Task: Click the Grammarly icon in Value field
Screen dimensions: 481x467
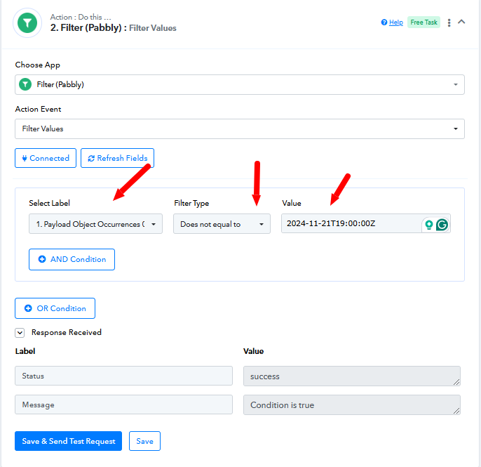Action: coord(442,225)
